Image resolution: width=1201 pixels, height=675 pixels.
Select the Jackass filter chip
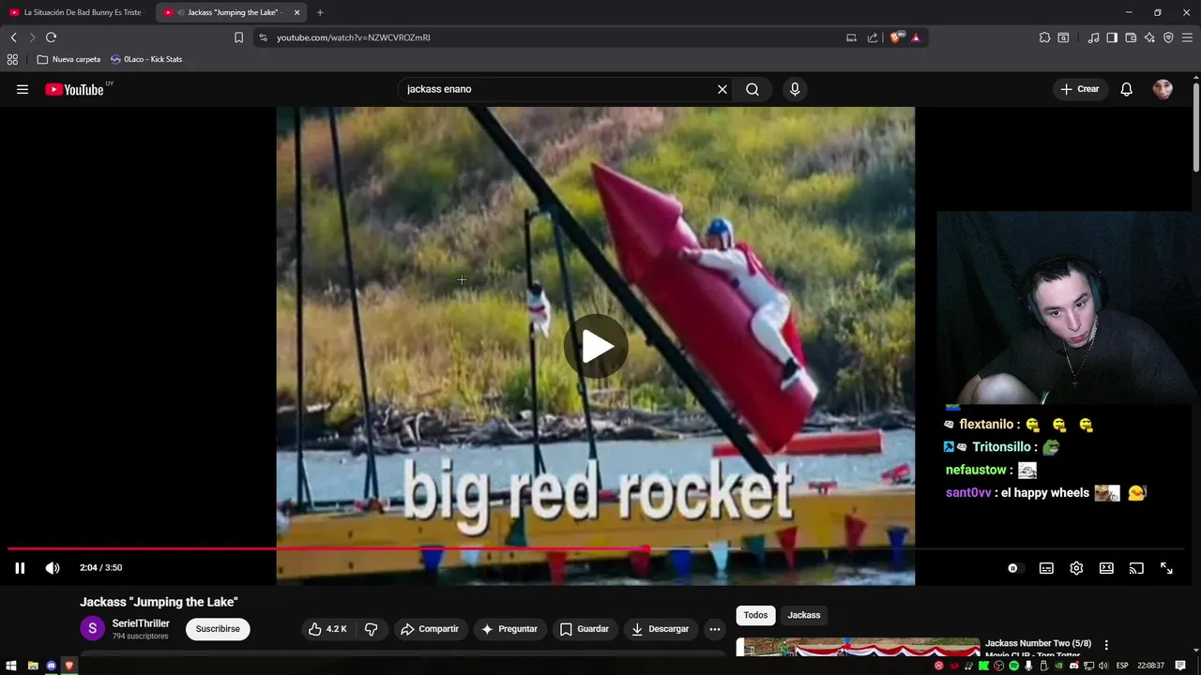click(x=804, y=615)
